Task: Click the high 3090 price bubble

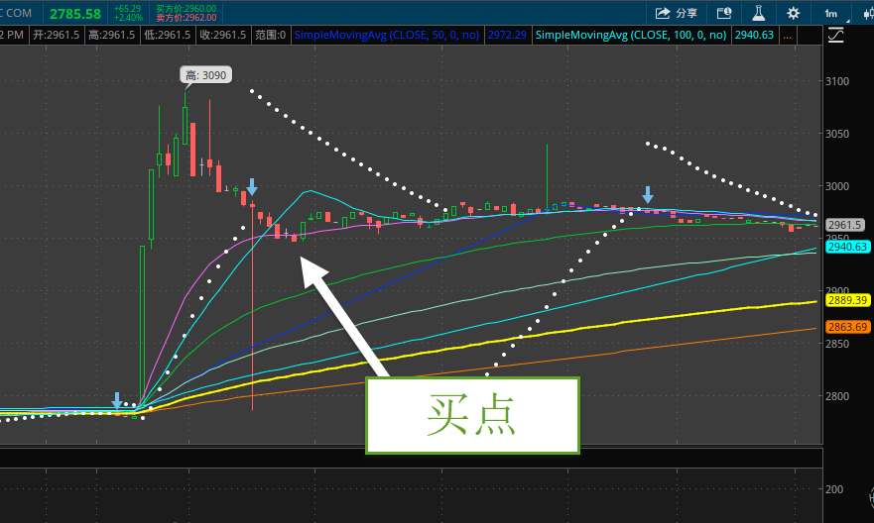Action: 204,74
